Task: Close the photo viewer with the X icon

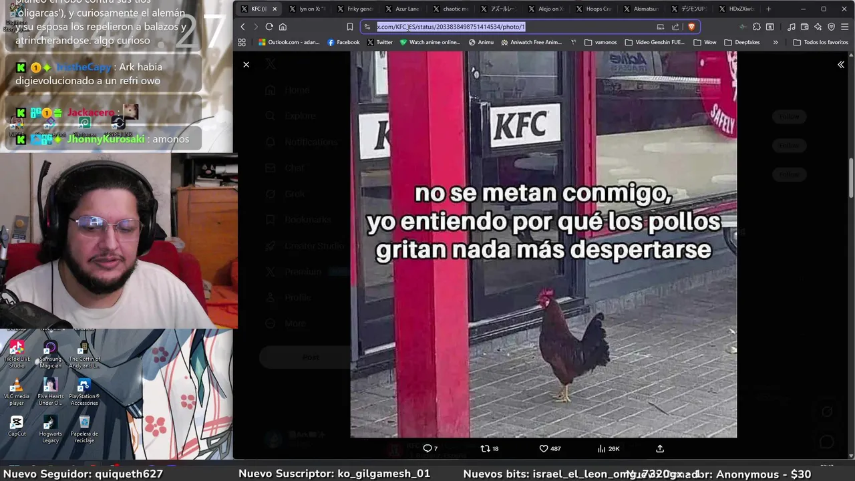Action: (246, 65)
